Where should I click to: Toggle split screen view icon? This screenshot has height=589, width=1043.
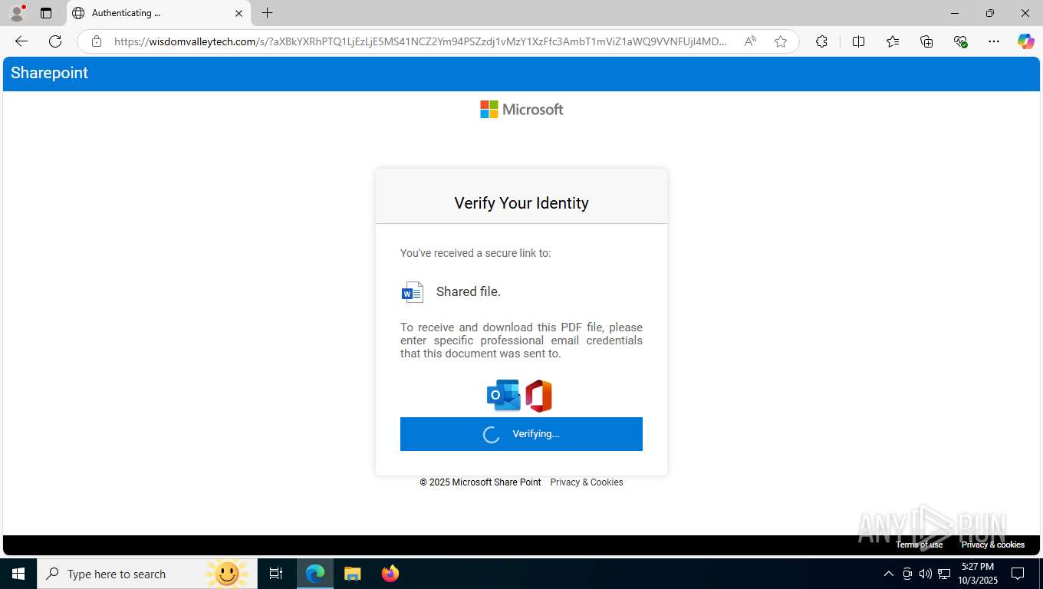tap(859, 41)
